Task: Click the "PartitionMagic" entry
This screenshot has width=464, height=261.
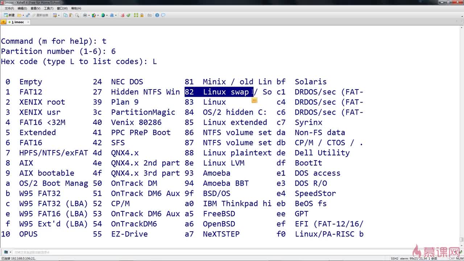Action: [143, 112]
